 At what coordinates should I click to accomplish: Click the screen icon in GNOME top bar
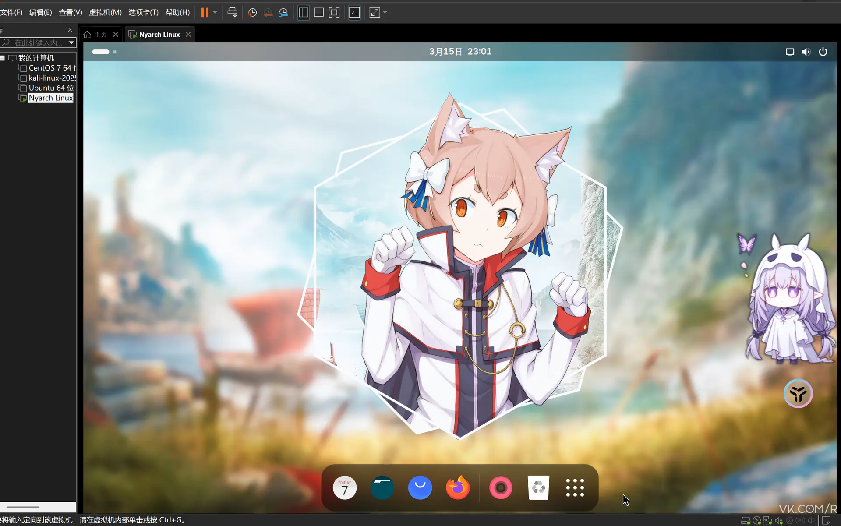790,52
